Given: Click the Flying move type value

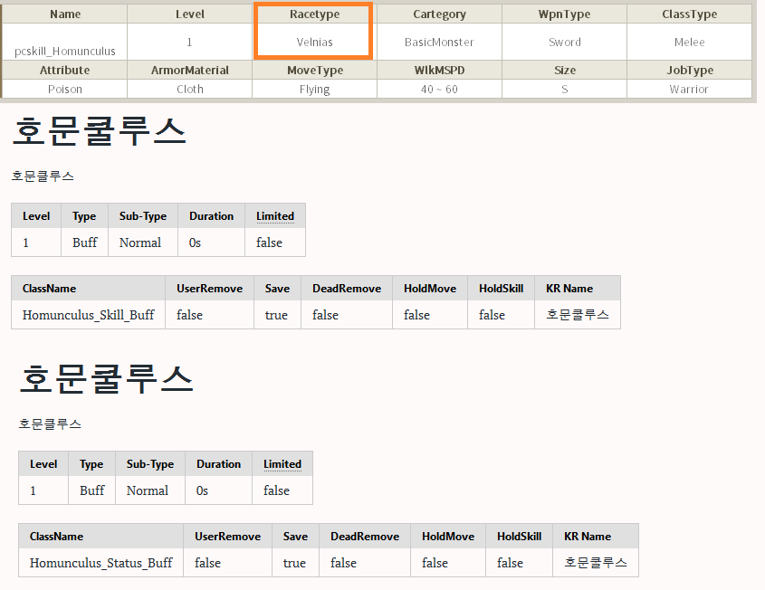Looking at the screenshot, I should click(314, 90).
